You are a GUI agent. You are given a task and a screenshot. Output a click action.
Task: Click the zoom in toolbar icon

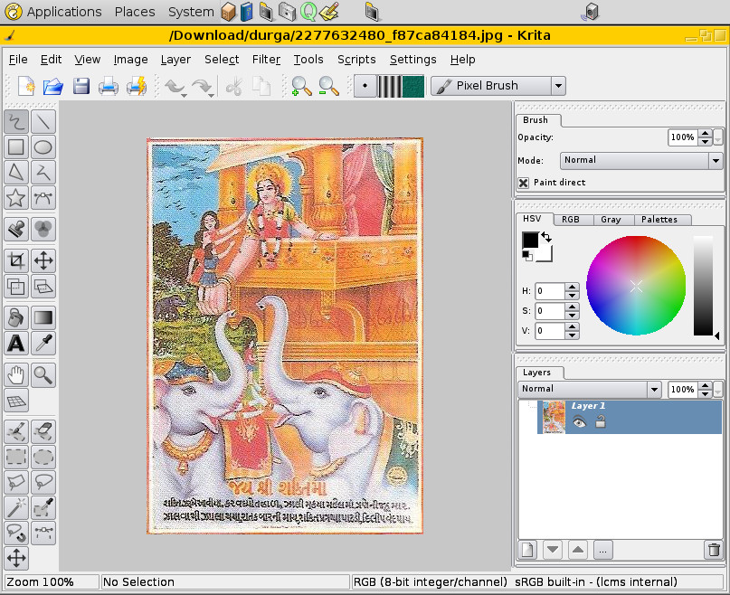[x=300, y=86]
